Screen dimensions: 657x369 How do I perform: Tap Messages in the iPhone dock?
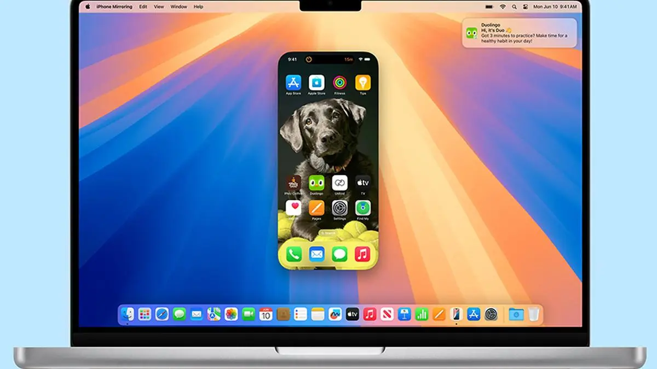coord(339,254)
